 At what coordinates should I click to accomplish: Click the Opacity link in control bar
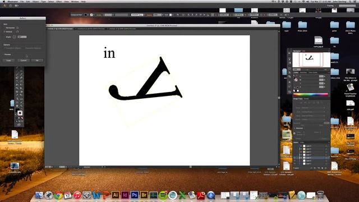tap(149, 15)
